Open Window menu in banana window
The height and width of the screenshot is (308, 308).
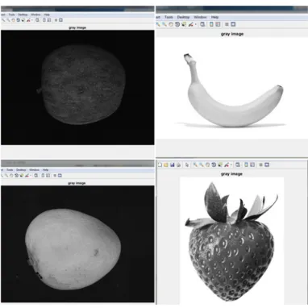200,17
